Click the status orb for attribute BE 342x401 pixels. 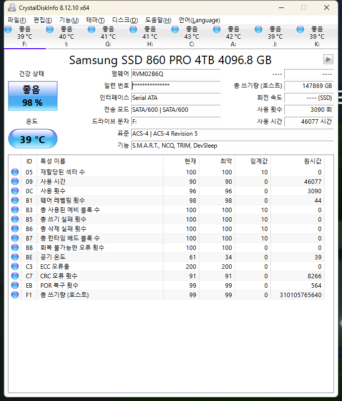15,257
